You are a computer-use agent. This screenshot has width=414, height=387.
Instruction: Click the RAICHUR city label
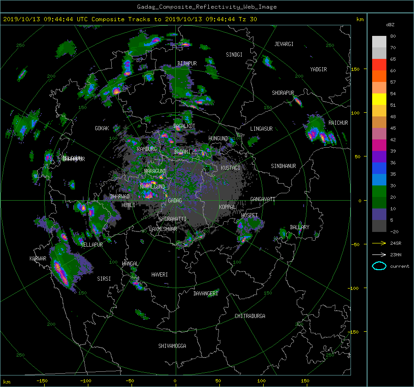tap(338, 123)
